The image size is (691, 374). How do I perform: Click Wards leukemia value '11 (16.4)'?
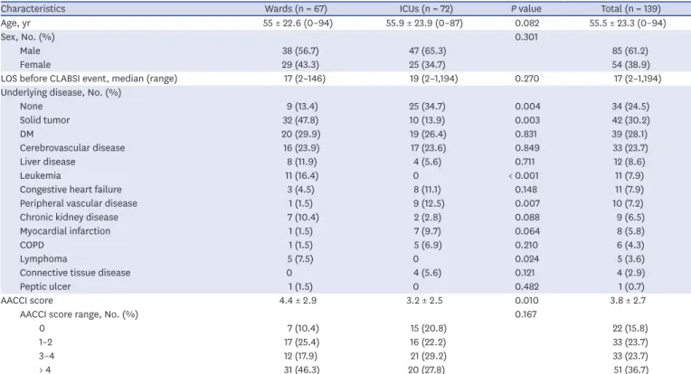(302, 175)
